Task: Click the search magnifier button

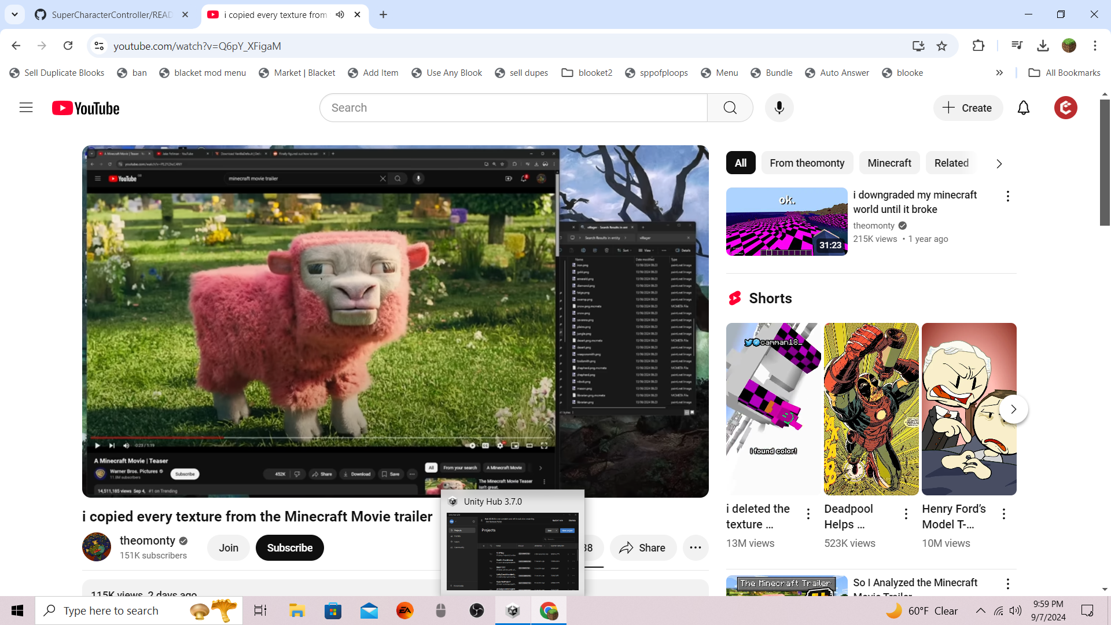Action: (730, 108)
